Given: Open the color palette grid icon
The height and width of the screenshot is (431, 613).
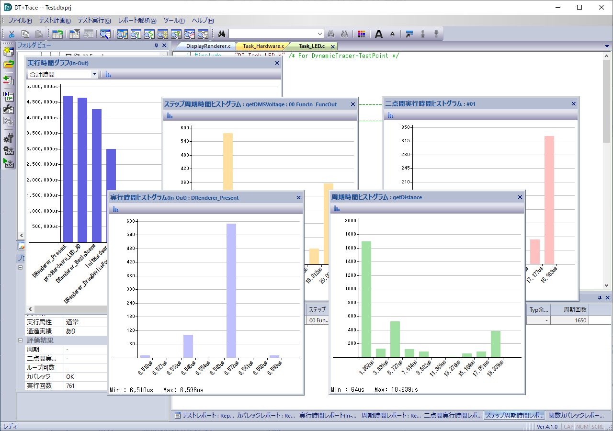Looking at the screenshot, I should [362, 34].
